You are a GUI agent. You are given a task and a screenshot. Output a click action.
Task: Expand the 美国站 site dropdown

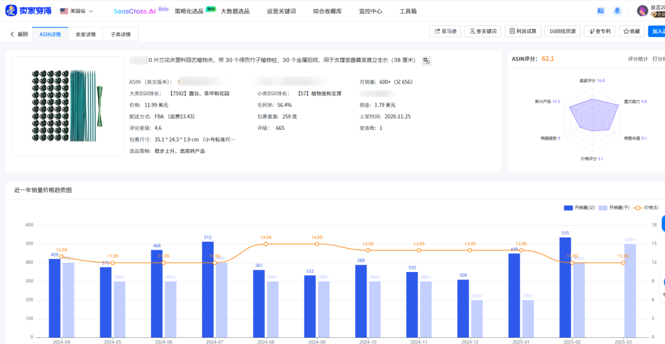77,11
